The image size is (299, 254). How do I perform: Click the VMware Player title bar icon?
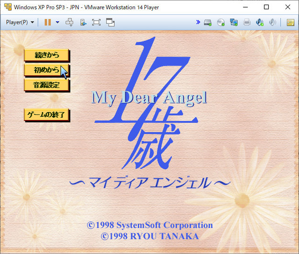(8, 7)
